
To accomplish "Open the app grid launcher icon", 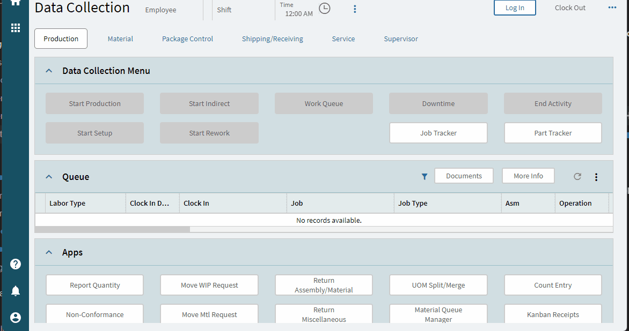I will [x=15, y=28].
